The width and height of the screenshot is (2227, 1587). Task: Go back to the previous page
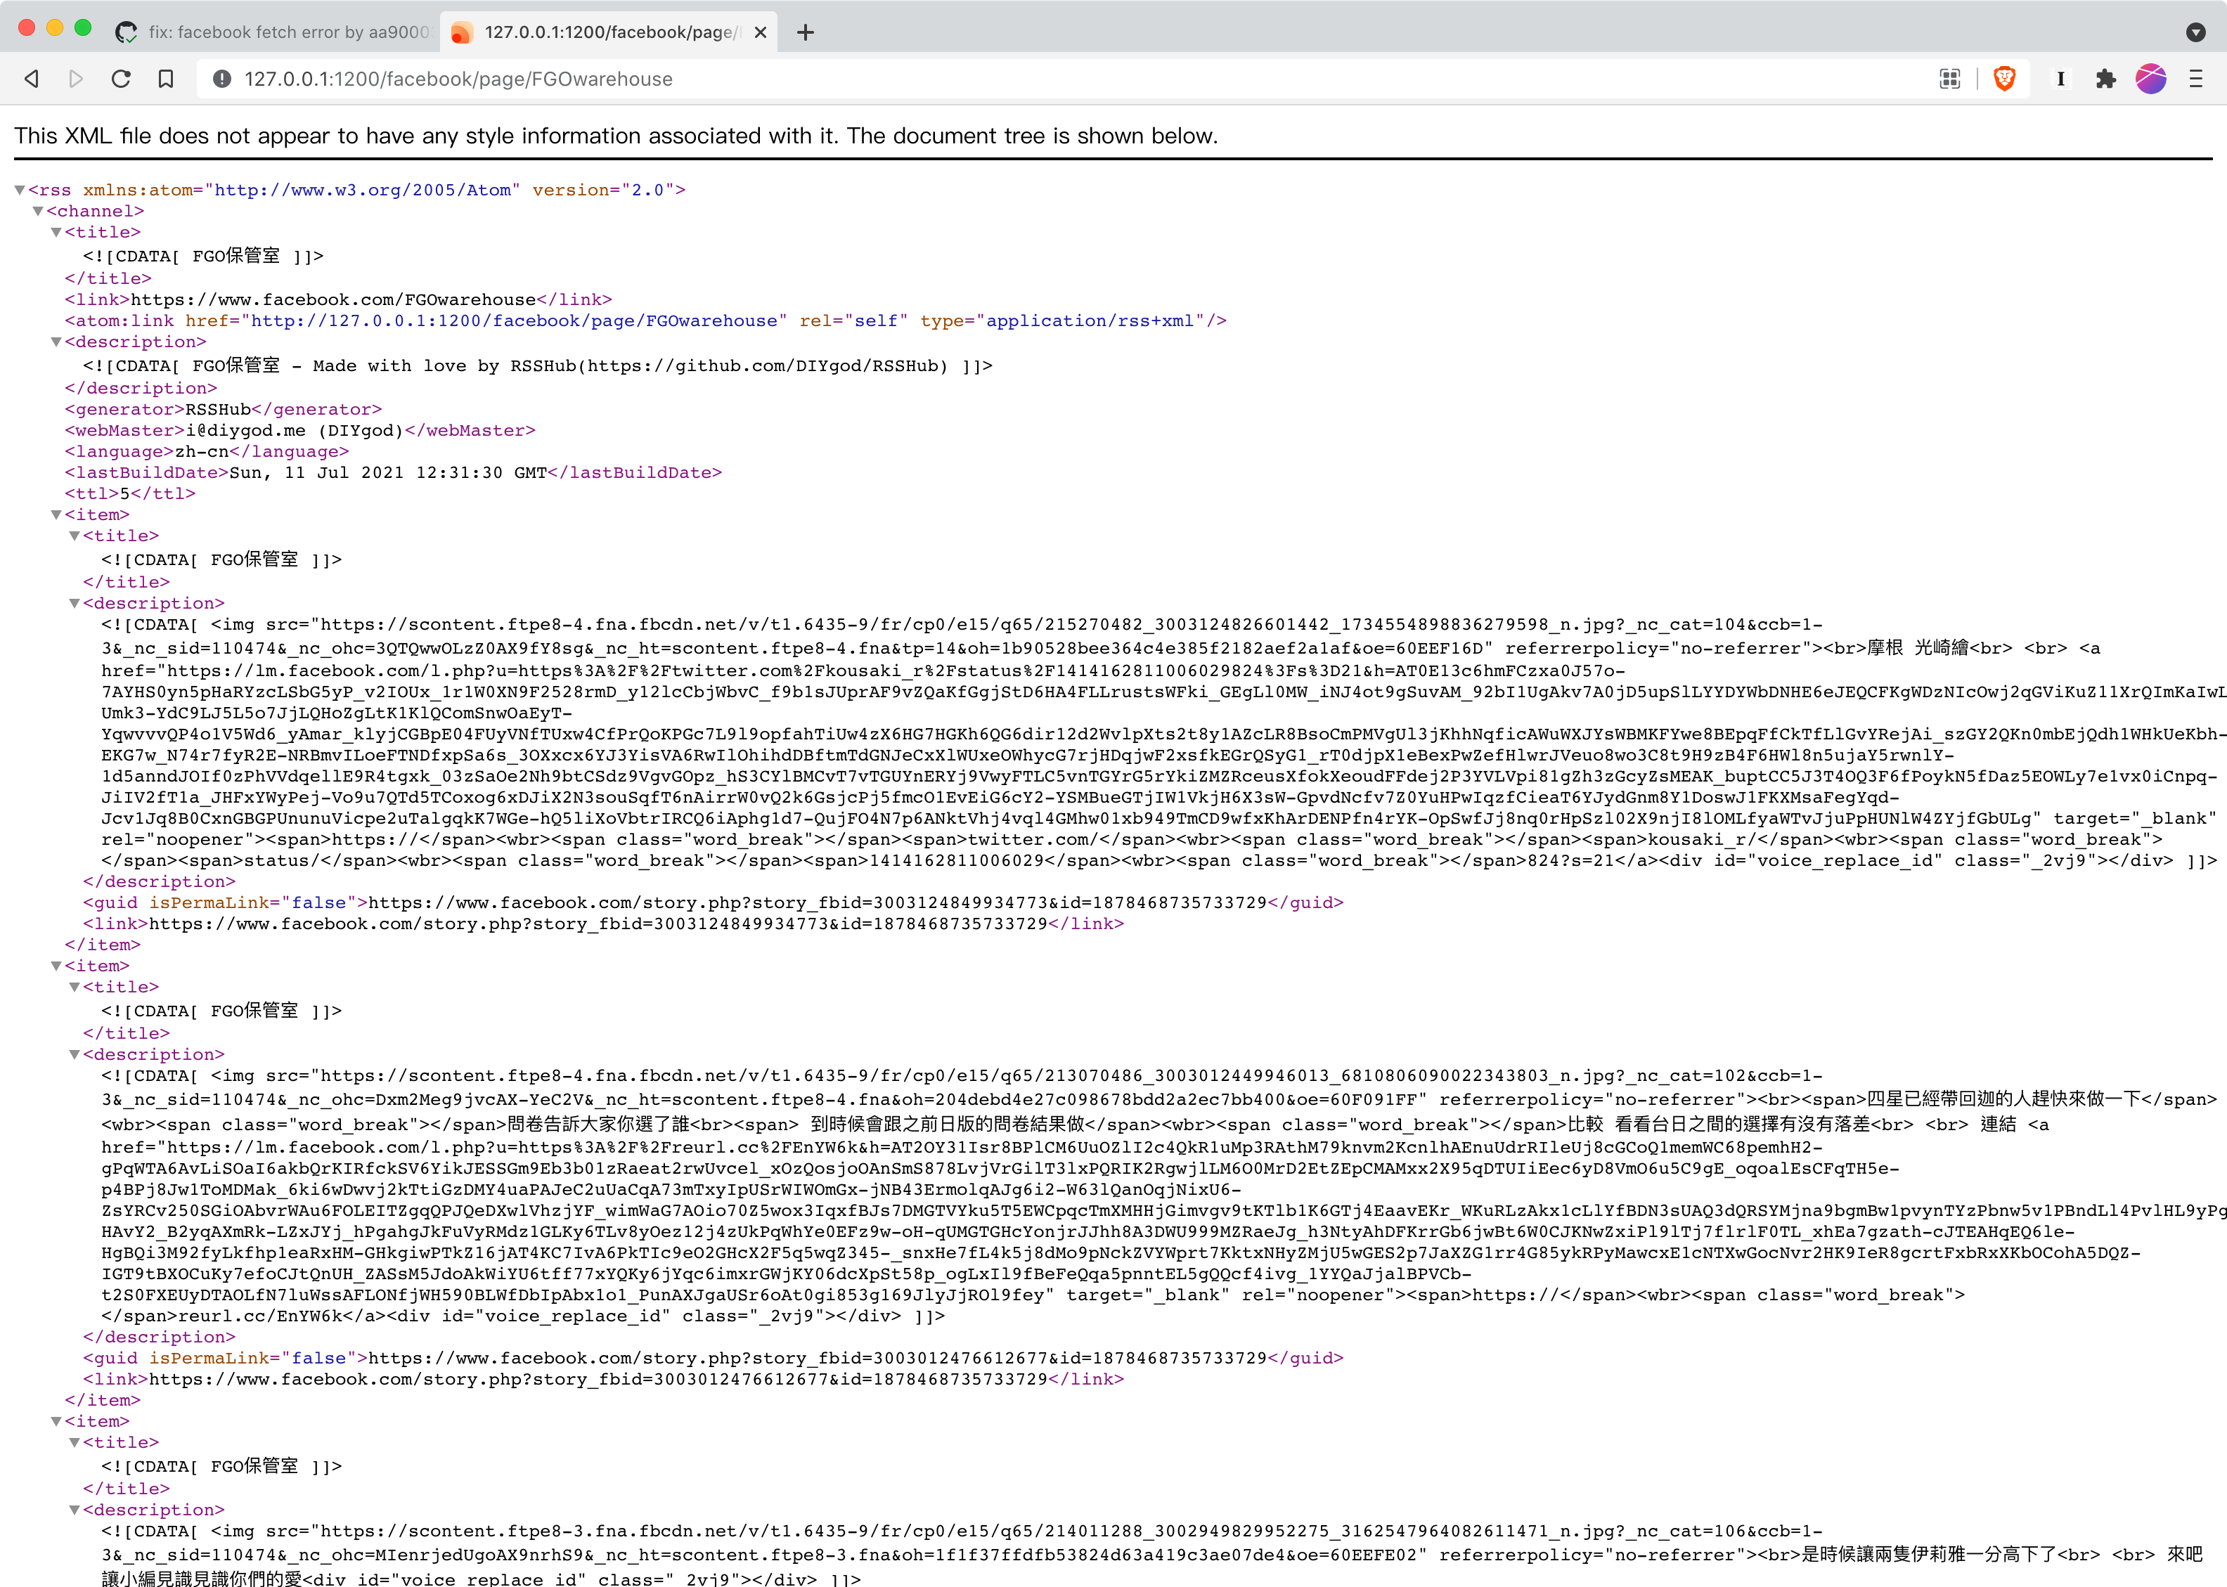point(32,79)
